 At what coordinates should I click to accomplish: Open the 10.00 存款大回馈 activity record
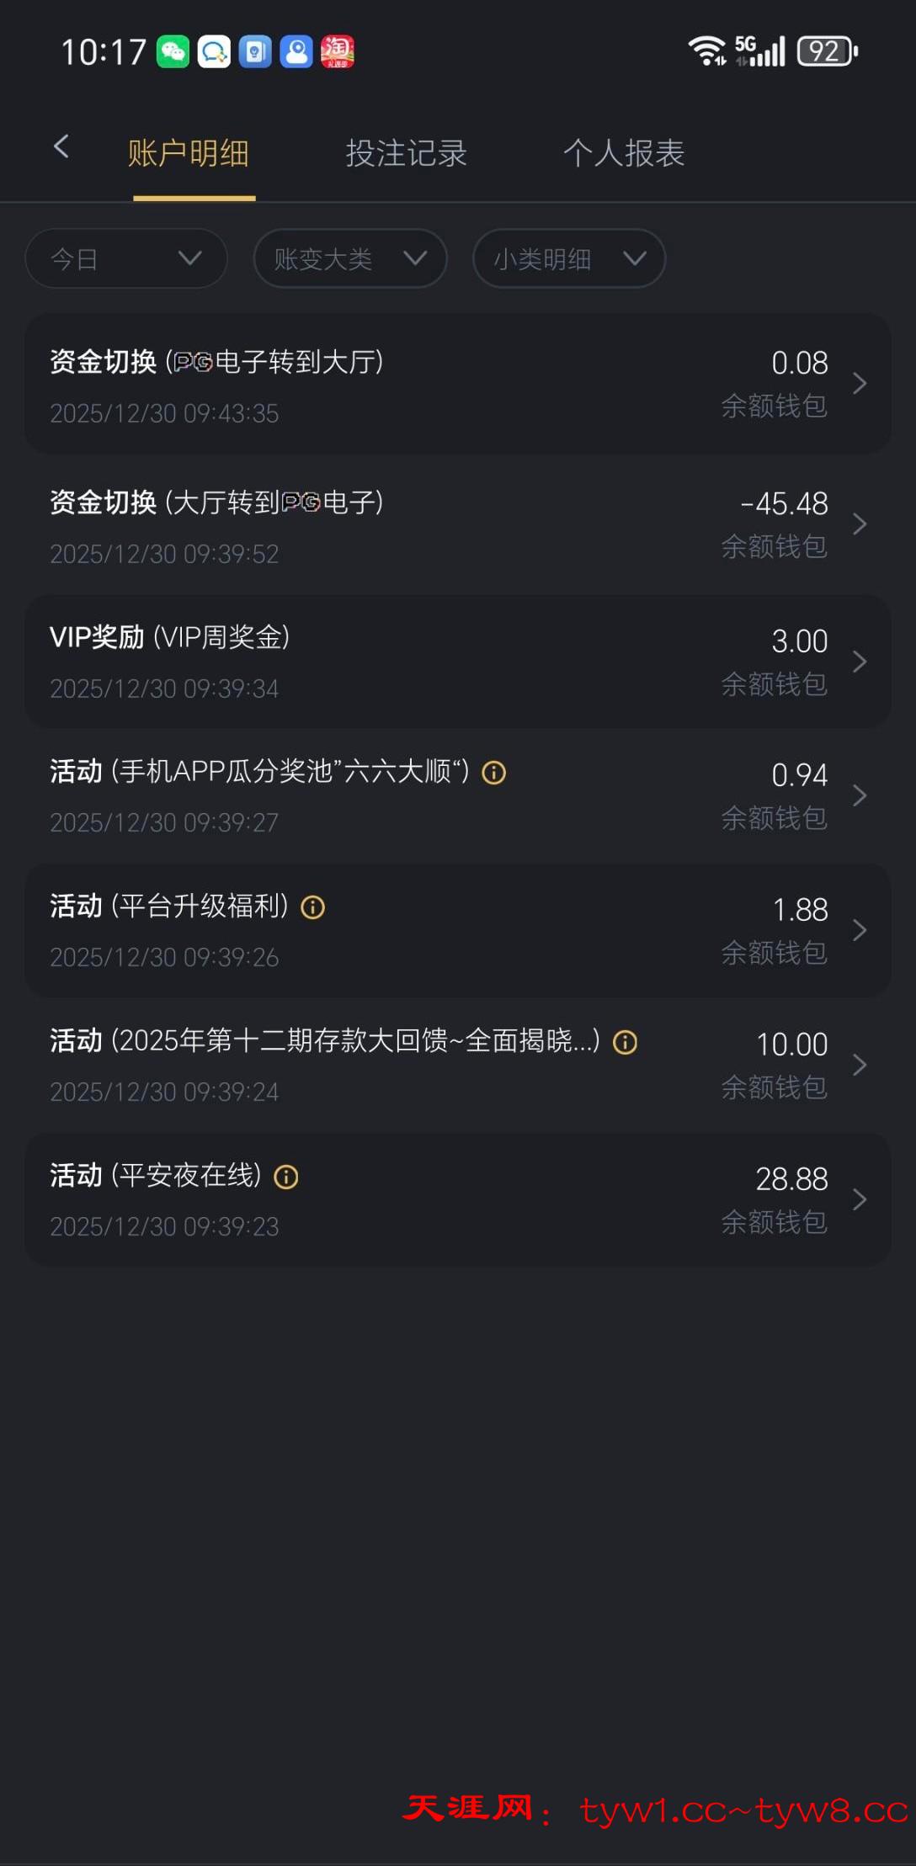click(421, 1065)
